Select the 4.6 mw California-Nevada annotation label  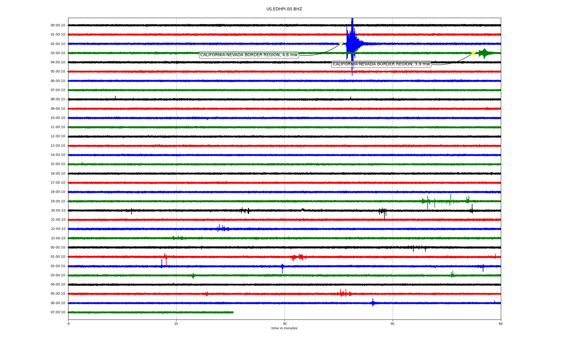249,55
